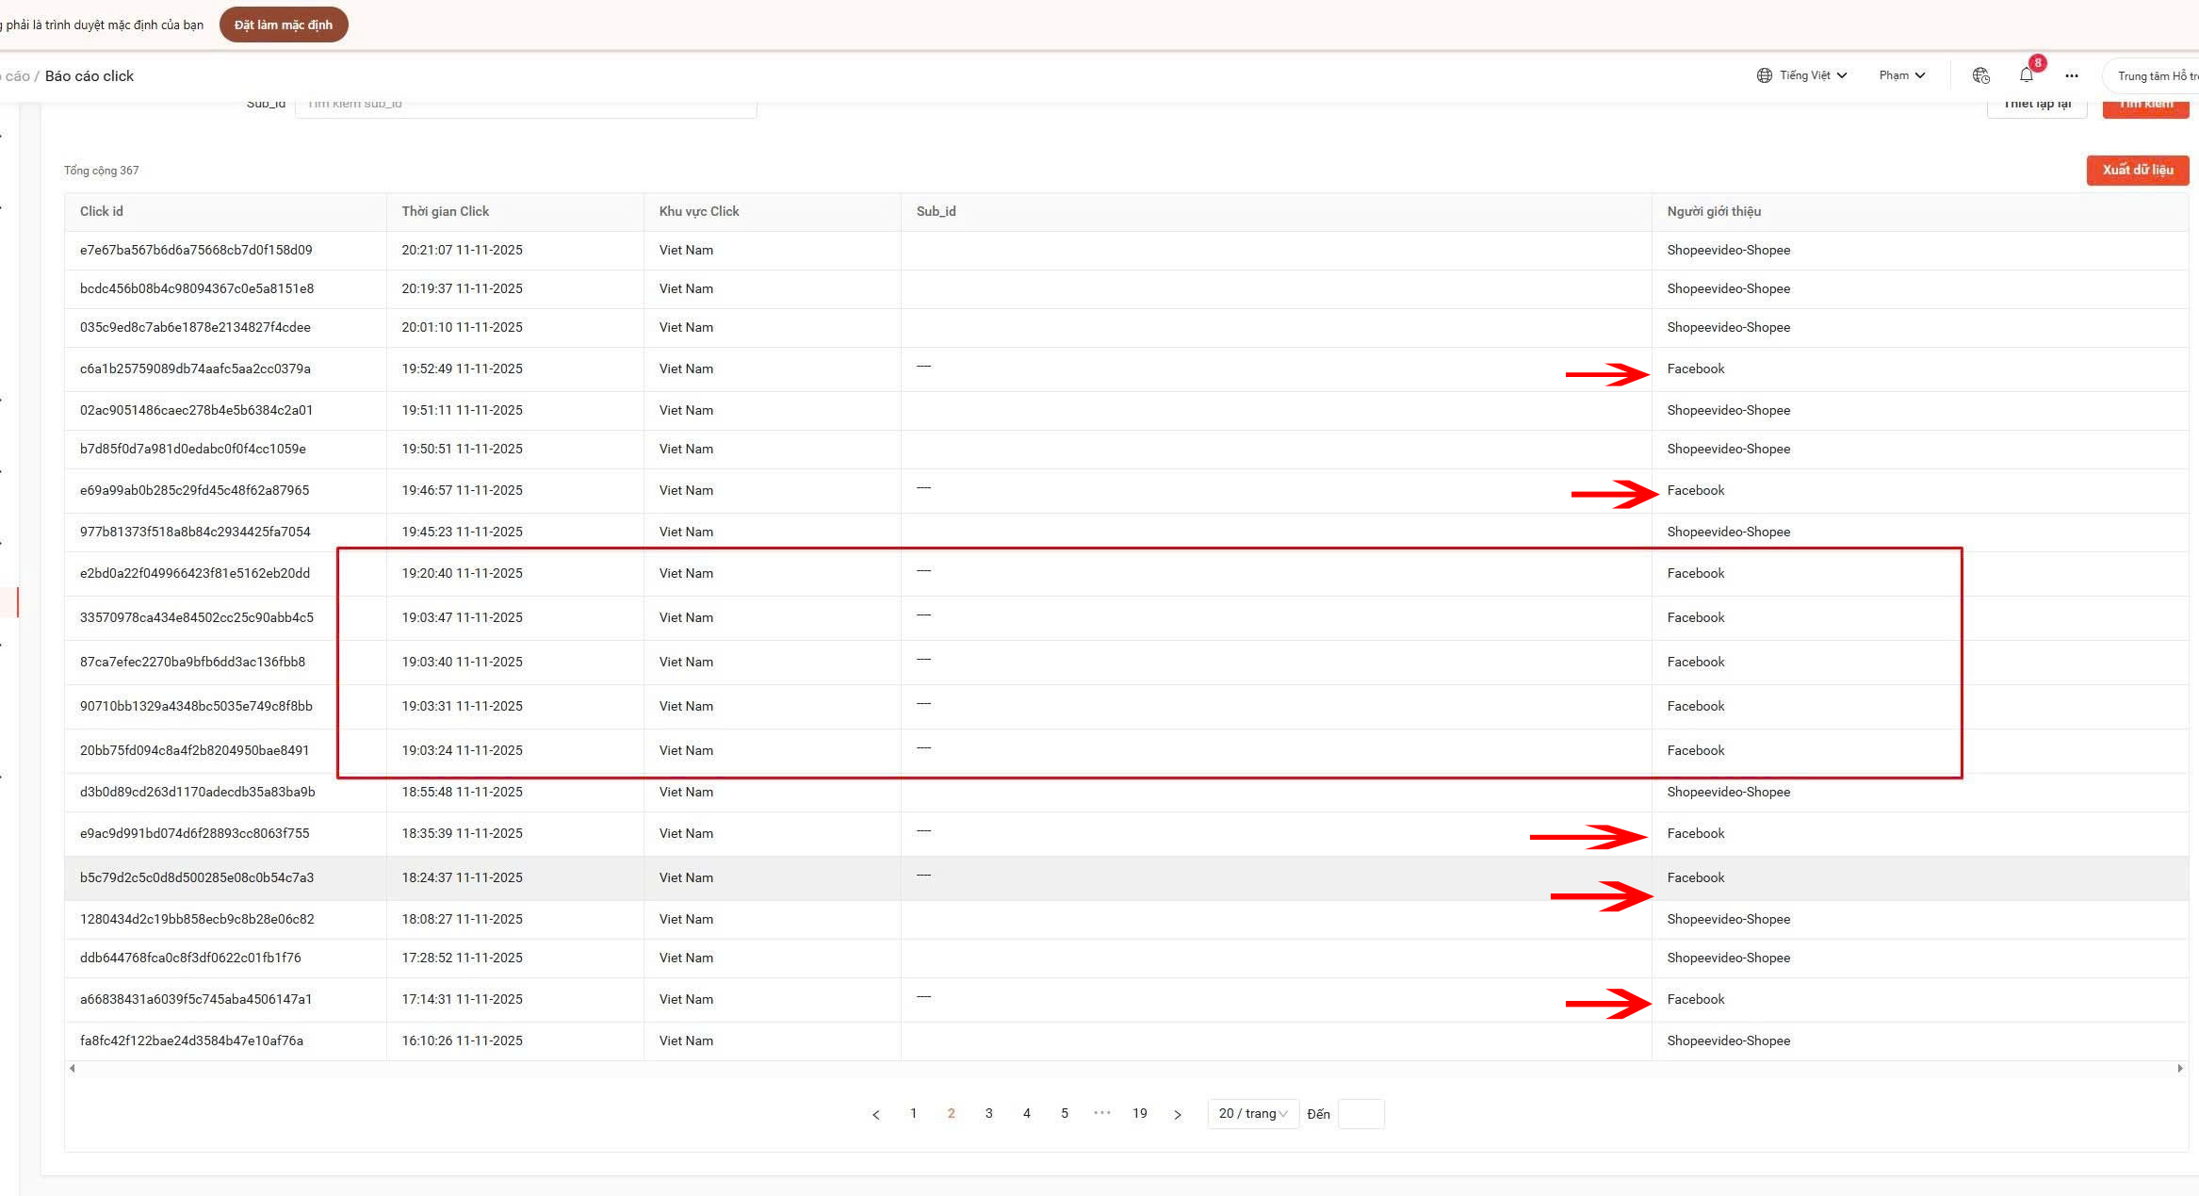Select page 1 in pagination
Viewport: 2199px width, 1196px height.
913,1113
